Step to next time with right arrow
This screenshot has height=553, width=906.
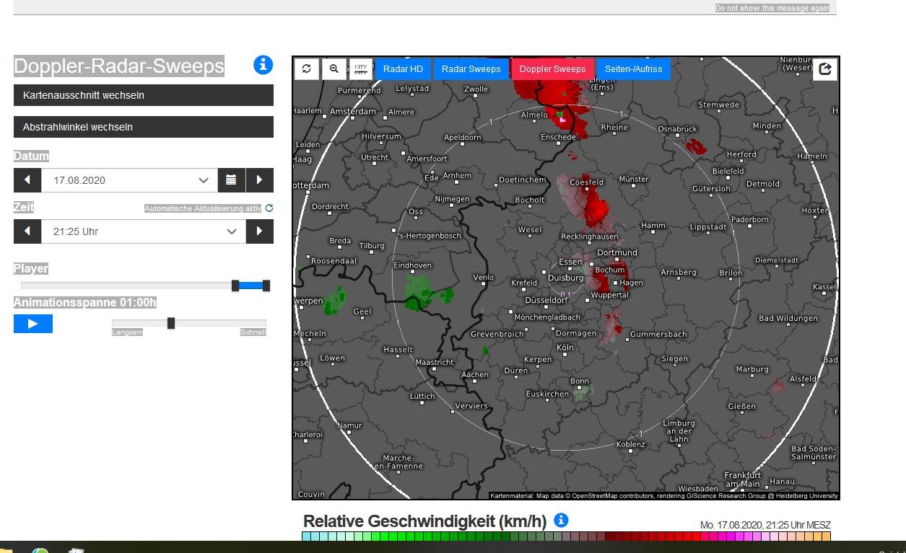260,231
